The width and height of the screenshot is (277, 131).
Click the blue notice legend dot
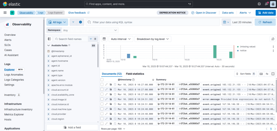pos(238,51)
